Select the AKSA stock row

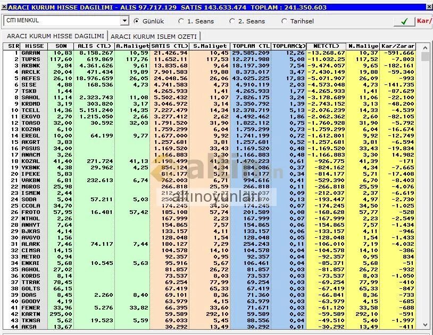pos(210,327)
